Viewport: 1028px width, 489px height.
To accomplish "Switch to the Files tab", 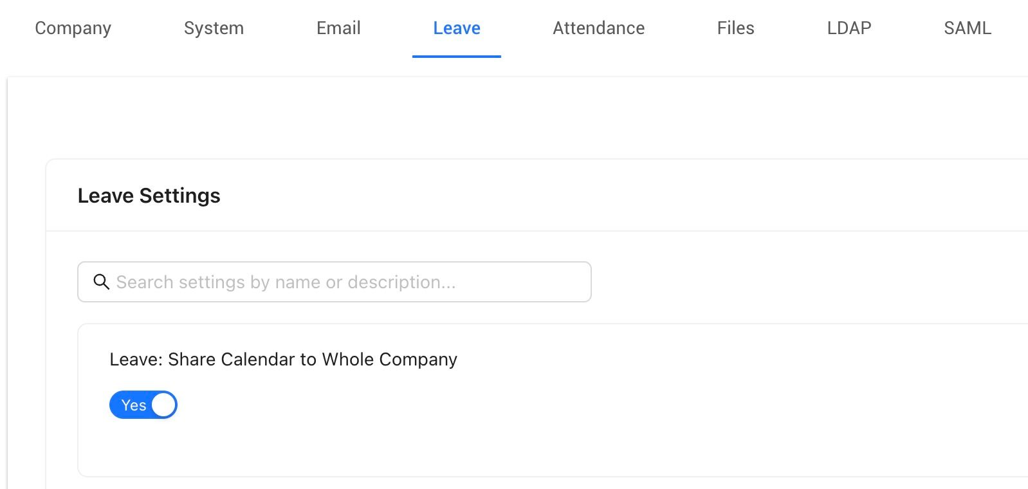I will point(735,28).
